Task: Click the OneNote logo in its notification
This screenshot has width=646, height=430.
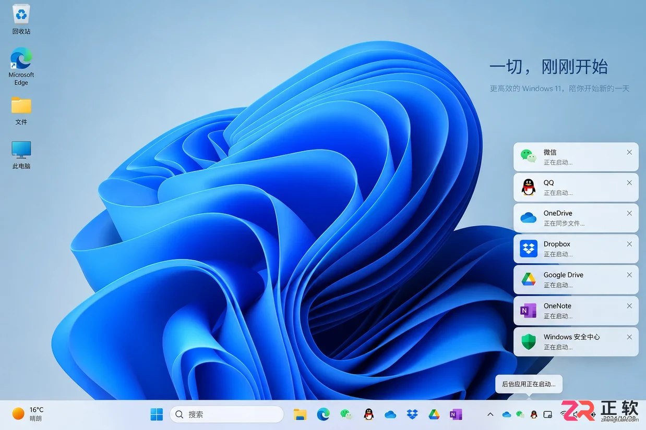Action: click(529, 311)
